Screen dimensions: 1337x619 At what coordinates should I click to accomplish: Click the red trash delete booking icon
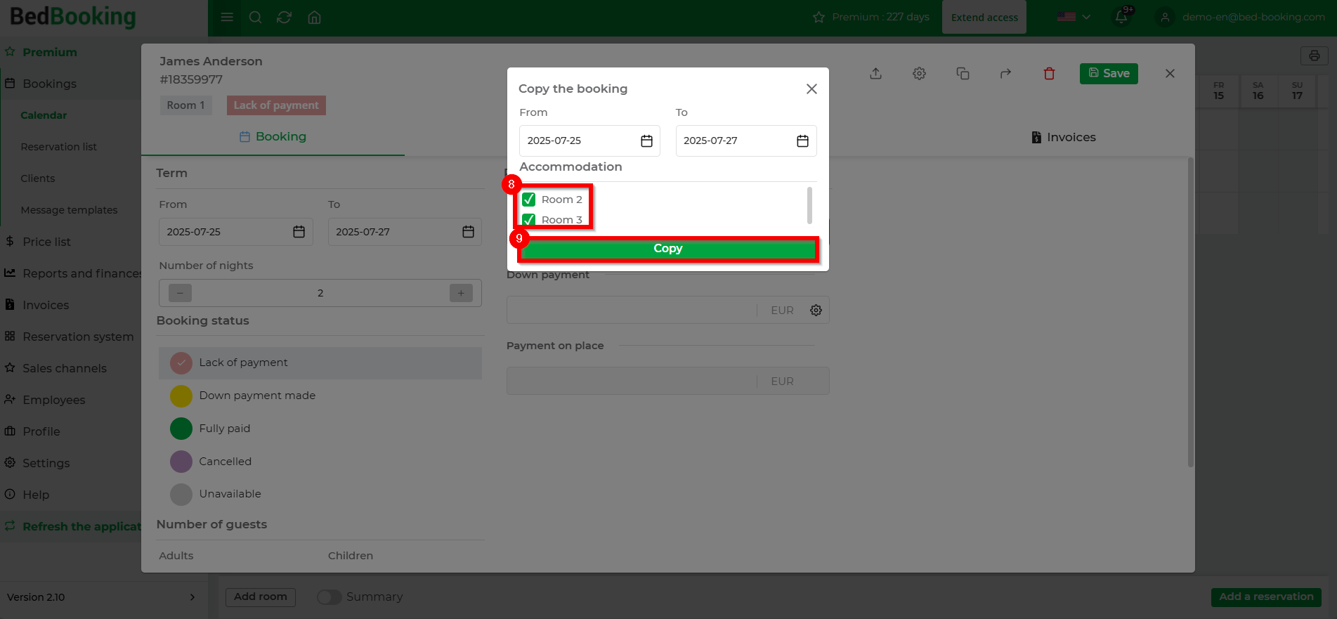pyautogui.click(x=1049, y=74)
